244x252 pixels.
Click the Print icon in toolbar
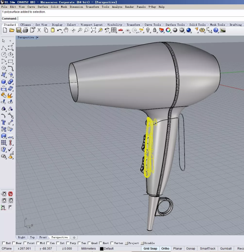[25, 30]
